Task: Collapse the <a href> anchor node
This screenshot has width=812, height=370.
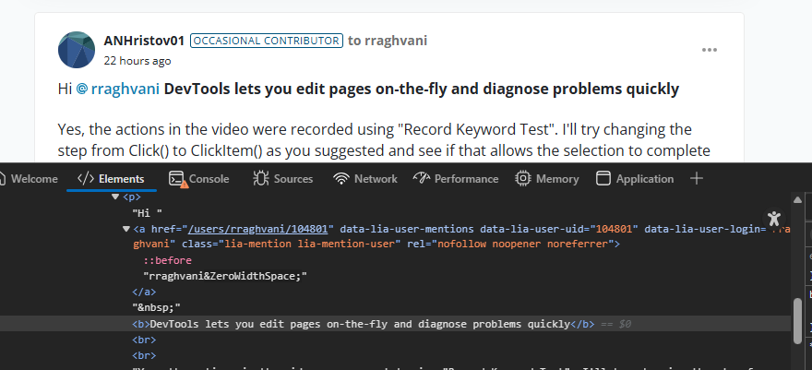Action: coord(126,228)
